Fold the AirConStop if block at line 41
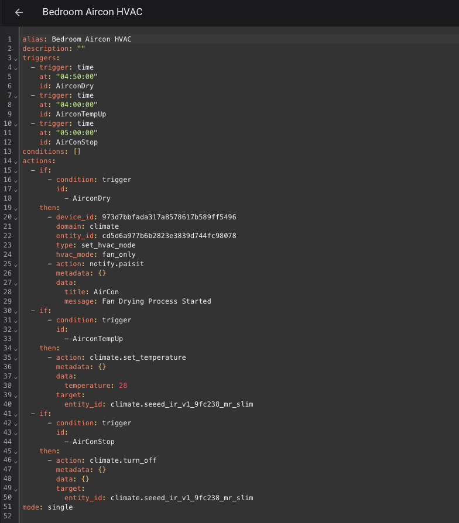 [16, 415]
